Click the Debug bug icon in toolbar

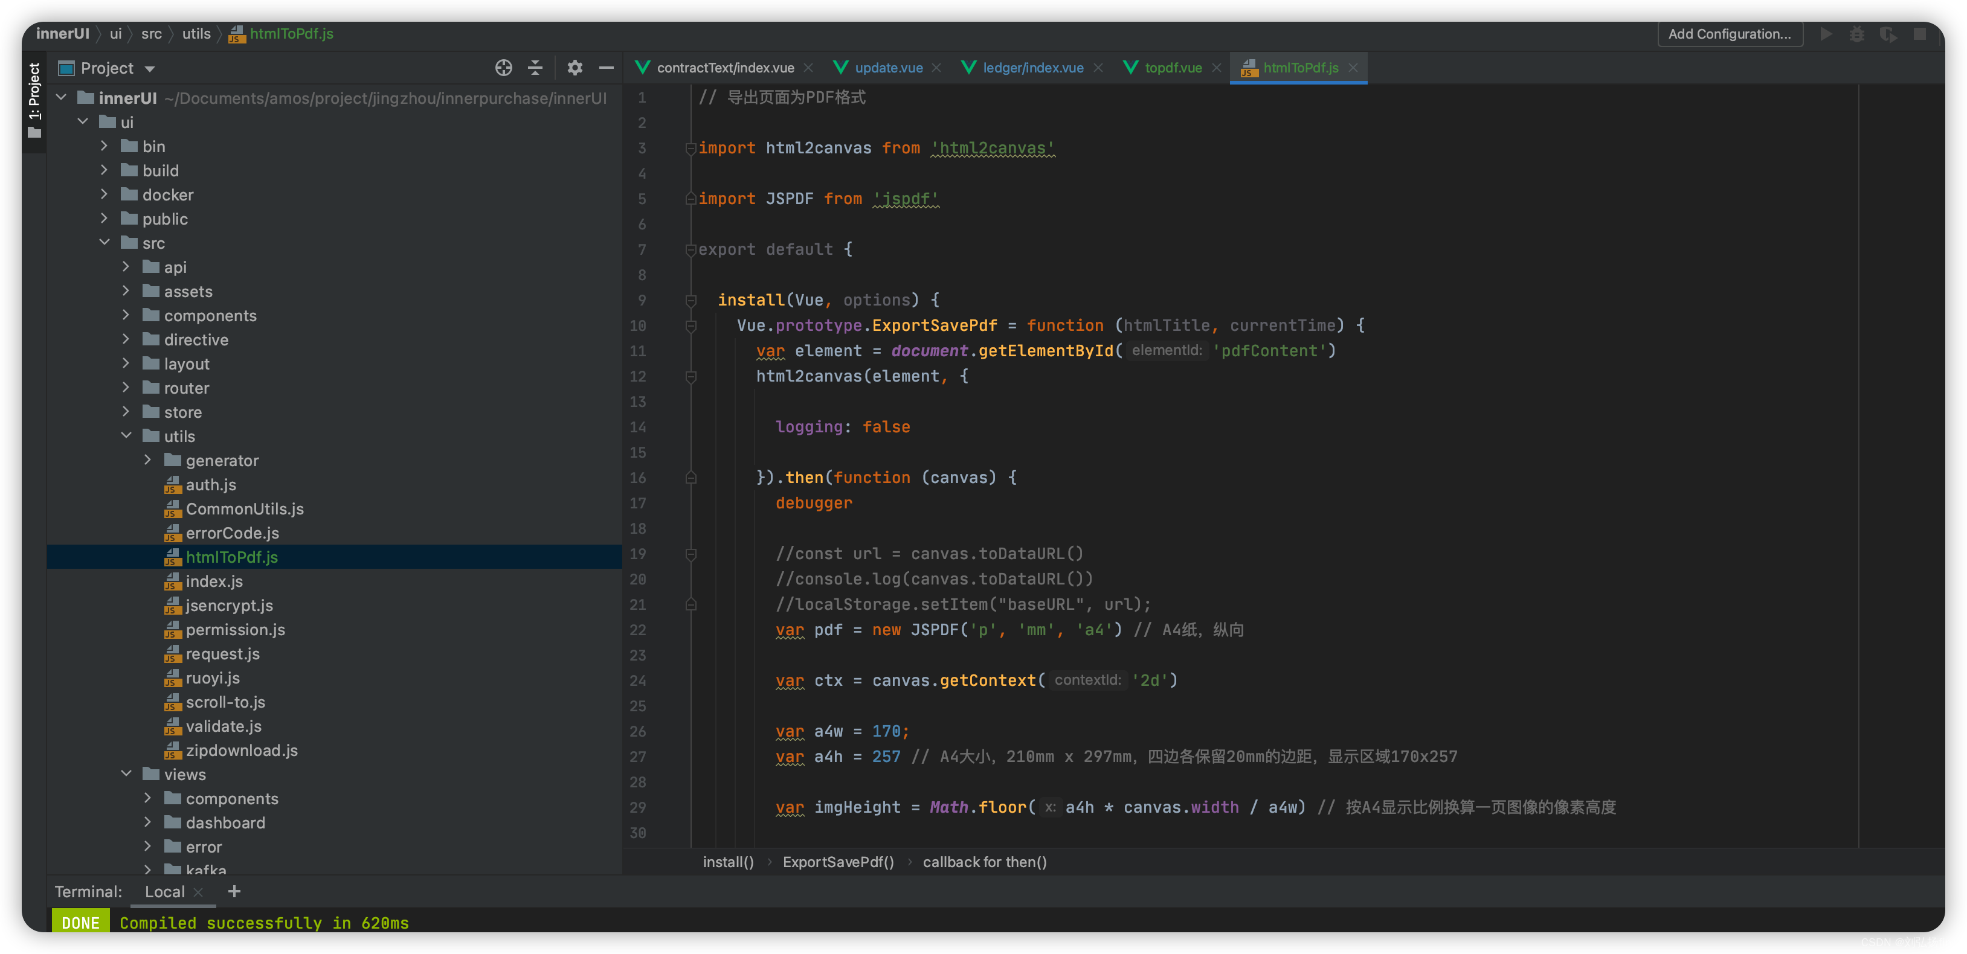(x=1857, y=34)
